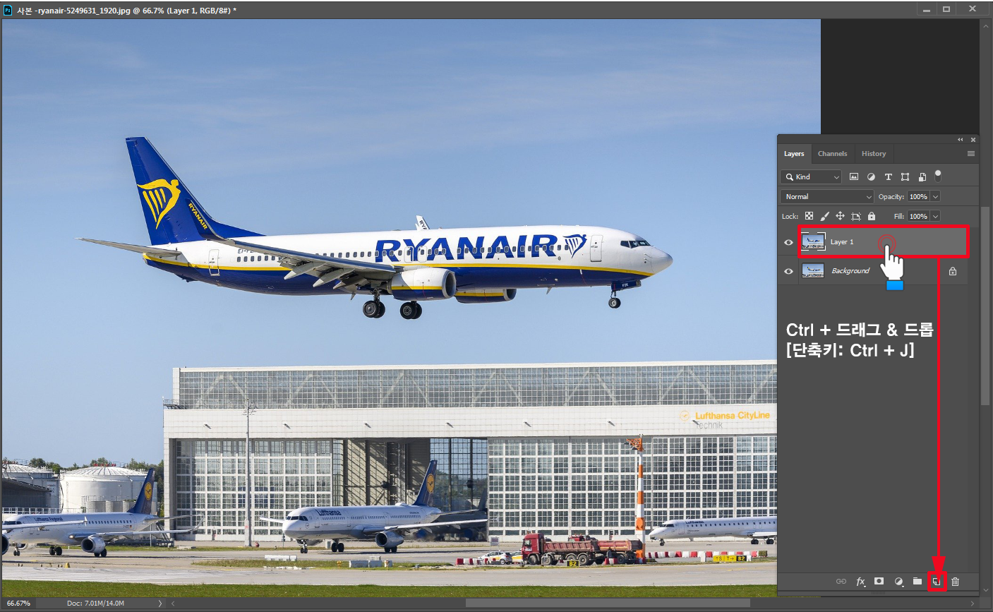This screenshot has width=993, height=612.
Task: Open the Kind filter dropdown
Action: click(x=812, y=176)
